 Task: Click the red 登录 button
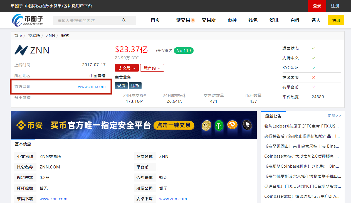[317, 6]
